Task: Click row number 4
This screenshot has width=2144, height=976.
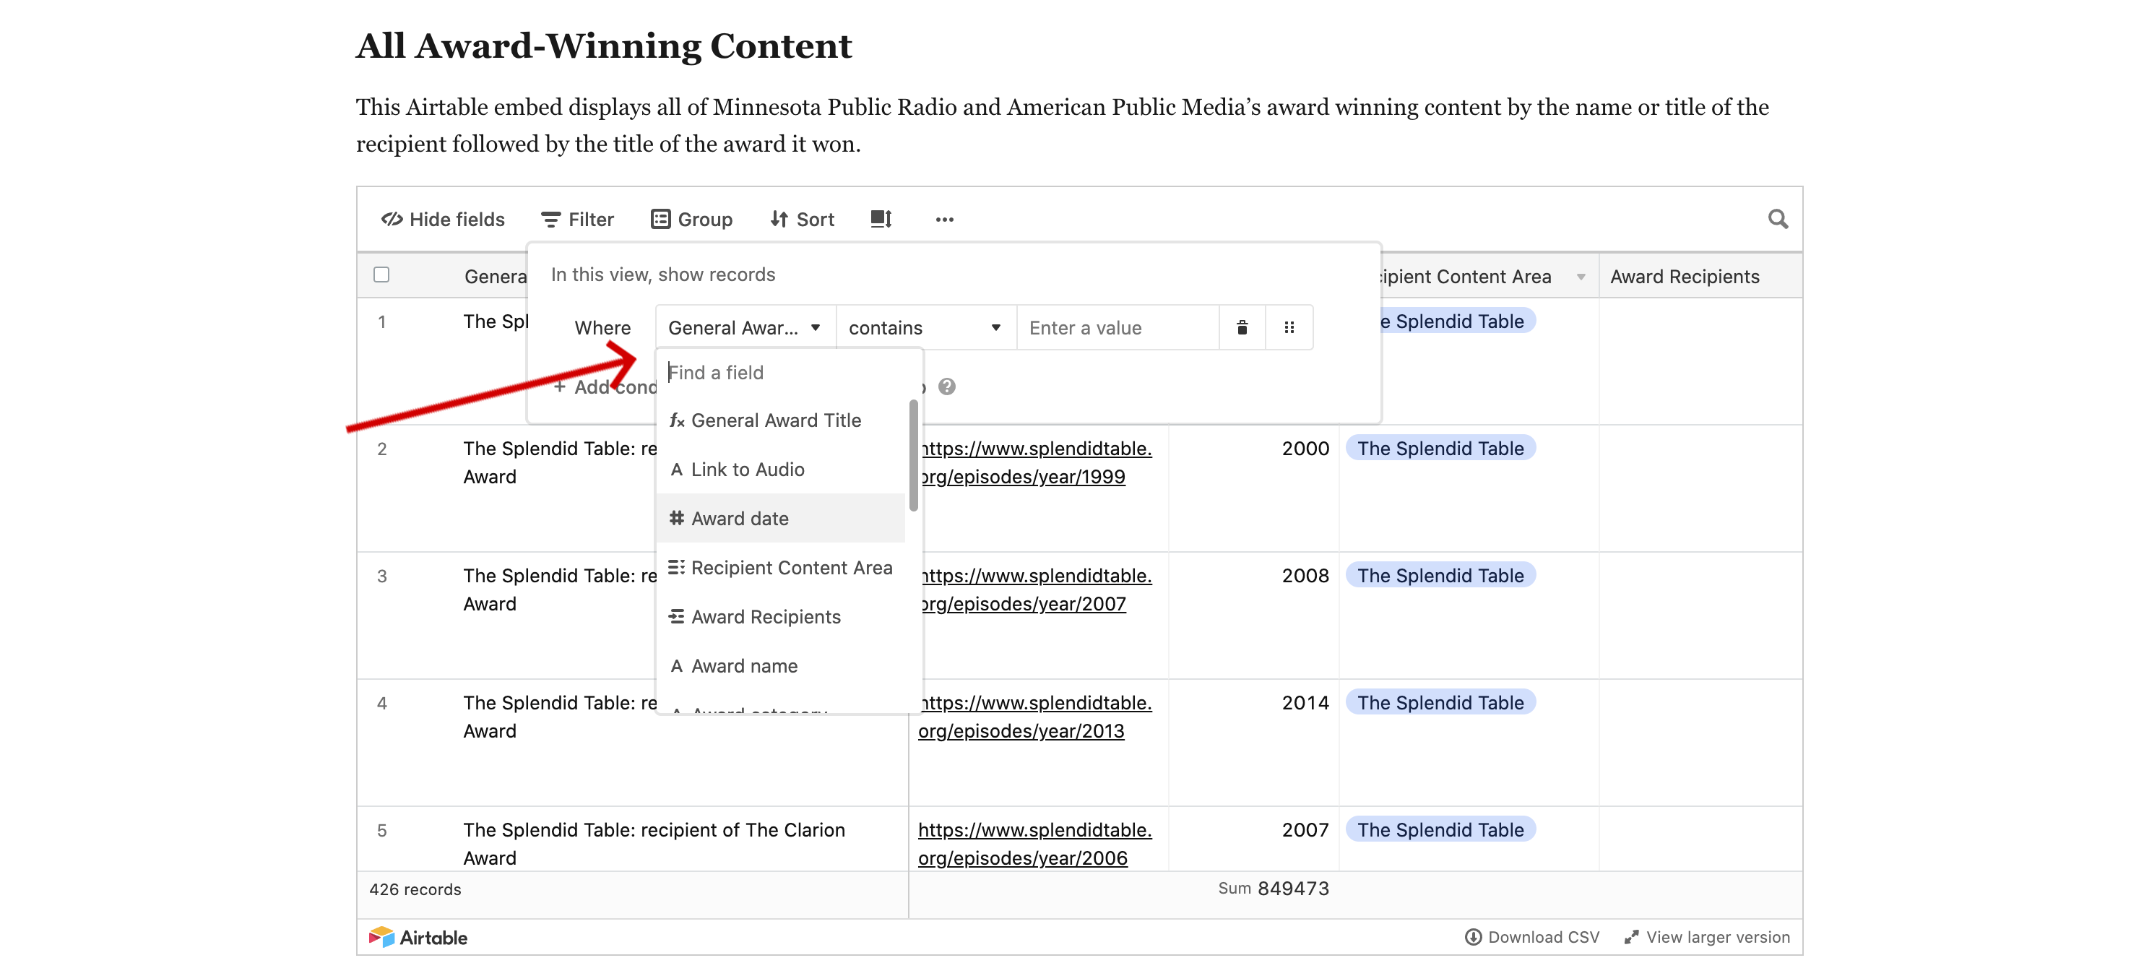Action: (x=382, y=704)
